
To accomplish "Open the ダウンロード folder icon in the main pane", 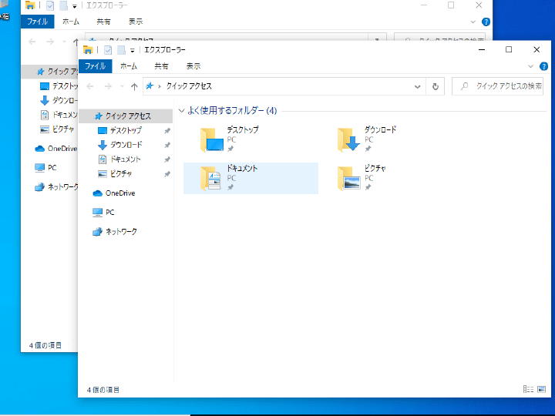I will tap(349, 139).
